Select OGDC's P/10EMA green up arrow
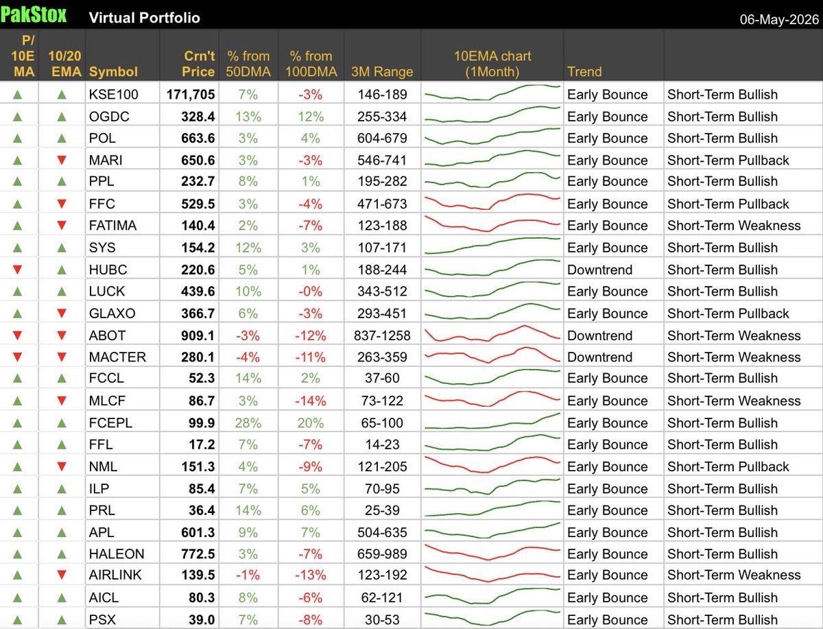823x629 pixels. pos(17,117)
